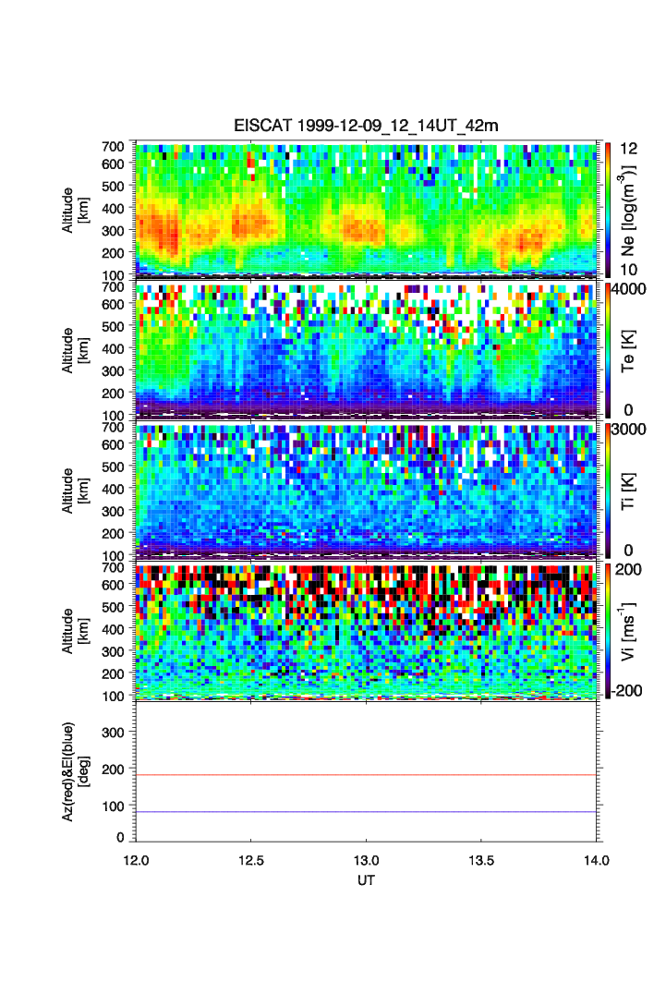
Task: Click the 300 tick on the azimuth panel axis
Action: pyautogui.click(x=116, y=731)
